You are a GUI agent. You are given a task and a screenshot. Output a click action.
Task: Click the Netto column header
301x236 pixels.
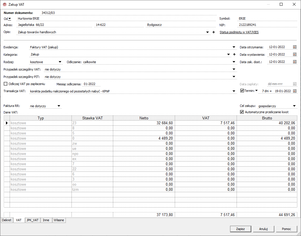(x=144, y=118)
